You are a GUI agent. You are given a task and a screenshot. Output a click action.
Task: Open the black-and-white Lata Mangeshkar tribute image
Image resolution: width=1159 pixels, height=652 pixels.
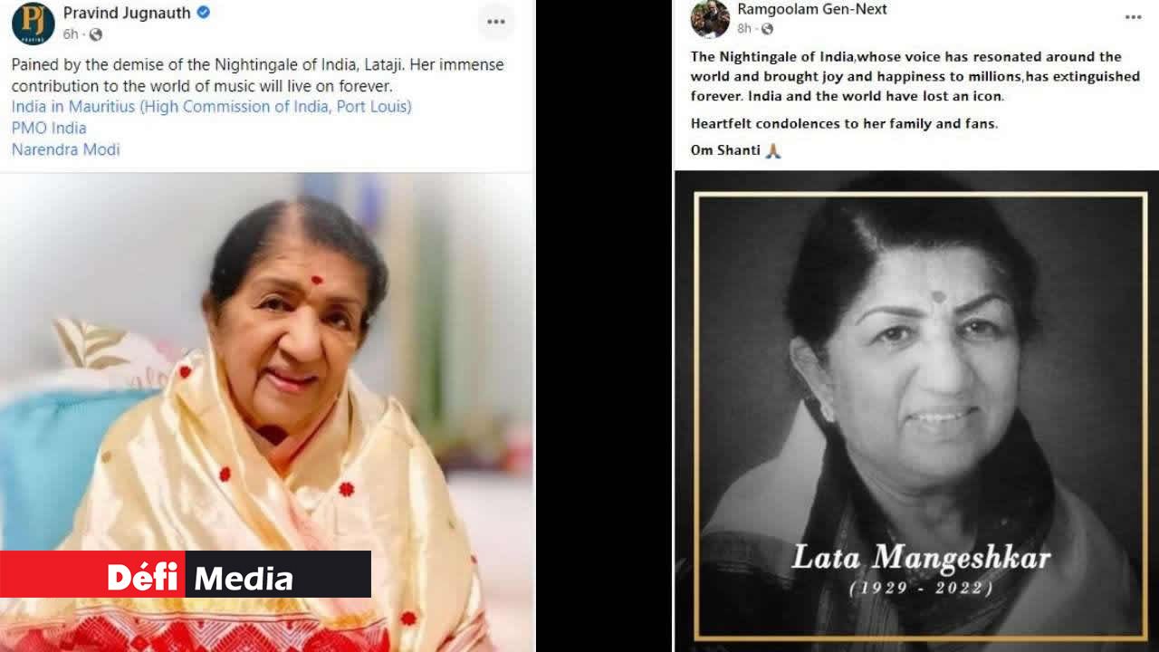916,411
